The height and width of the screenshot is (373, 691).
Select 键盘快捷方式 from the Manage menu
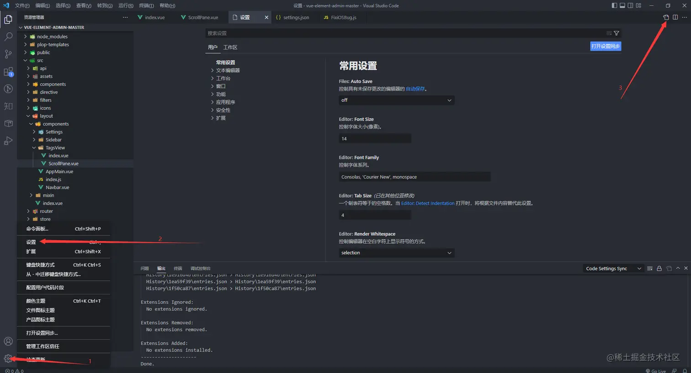(x=64, y=265)
